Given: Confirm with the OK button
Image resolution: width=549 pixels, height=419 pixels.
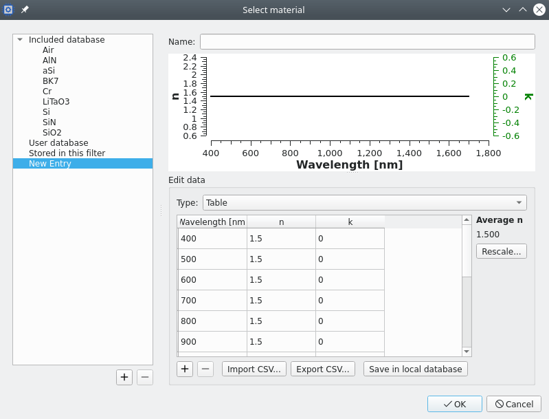Looking at the screenshot, I should [454, 404].
